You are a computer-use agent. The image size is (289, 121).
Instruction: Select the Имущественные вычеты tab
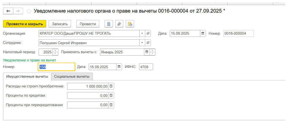[x=27, y=76]
